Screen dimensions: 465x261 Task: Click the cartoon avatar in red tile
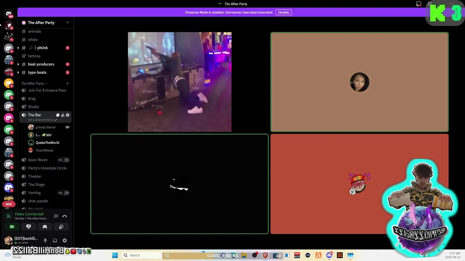click(359, 184)
